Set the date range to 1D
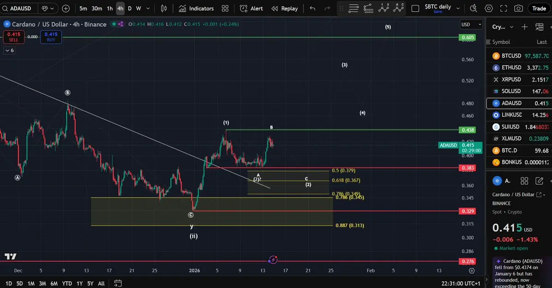The height and width of the screenshot is (288, 552). tap(8, 283)
